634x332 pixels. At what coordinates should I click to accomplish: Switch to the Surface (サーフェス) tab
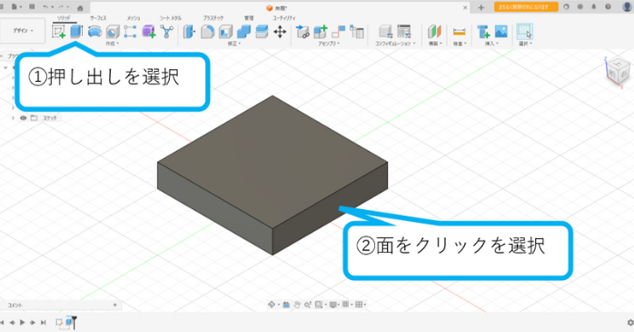(98, 18)
